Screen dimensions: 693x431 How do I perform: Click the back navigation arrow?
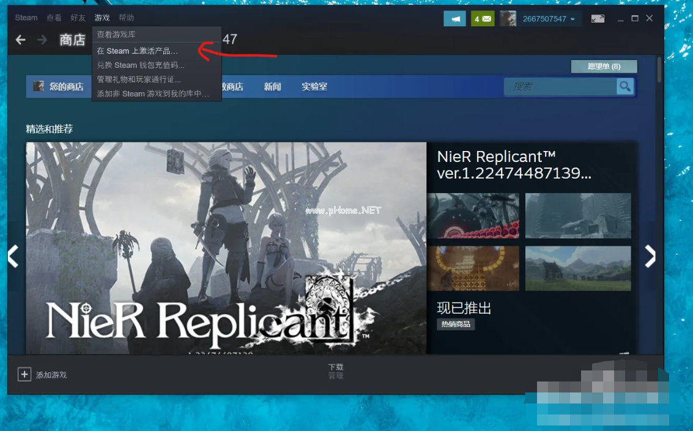21,40
